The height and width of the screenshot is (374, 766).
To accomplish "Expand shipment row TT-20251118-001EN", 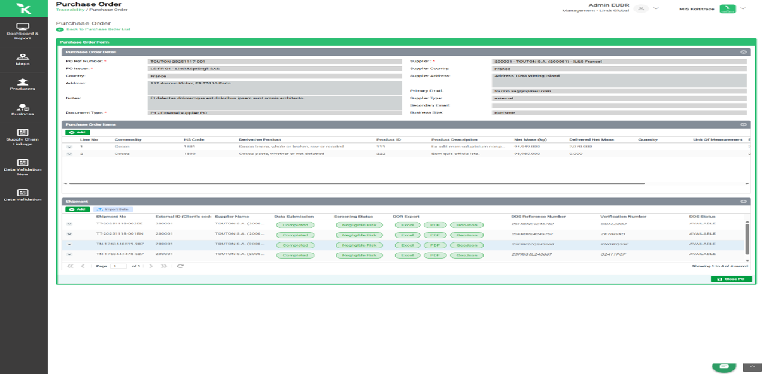I will coord(69,235).
